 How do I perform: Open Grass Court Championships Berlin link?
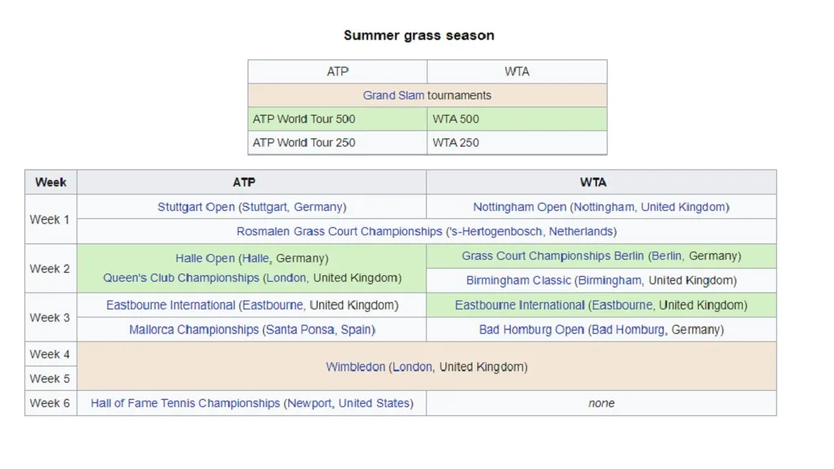point(553,256)
